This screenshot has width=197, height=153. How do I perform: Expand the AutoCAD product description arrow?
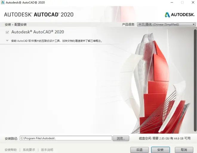click(x=7, y=41)
